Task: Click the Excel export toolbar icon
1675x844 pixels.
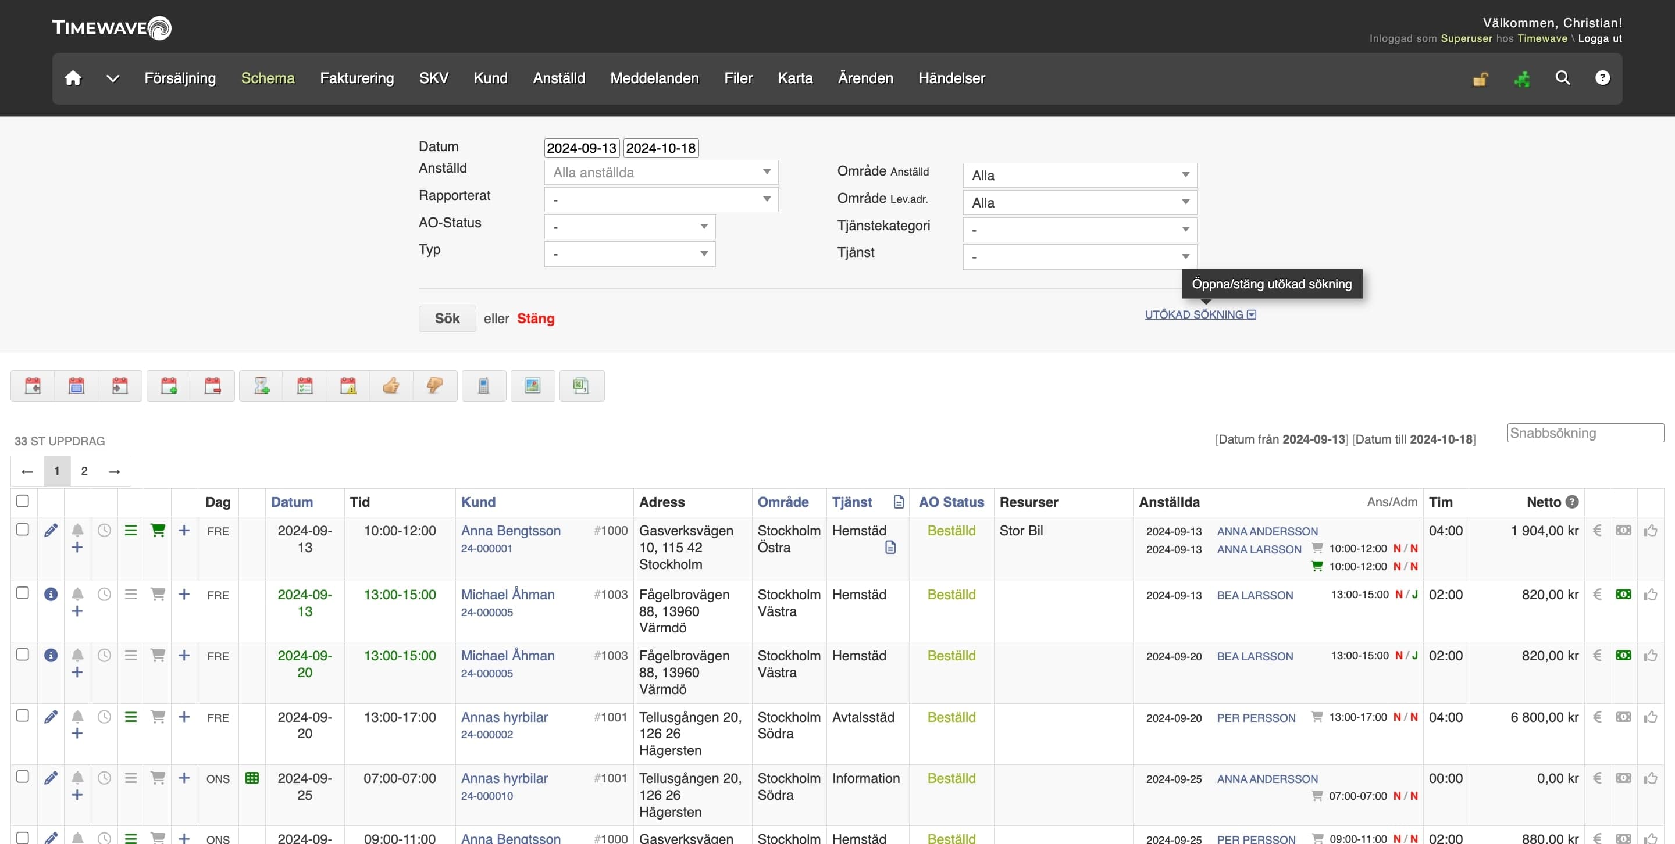Action: (582, 386)
